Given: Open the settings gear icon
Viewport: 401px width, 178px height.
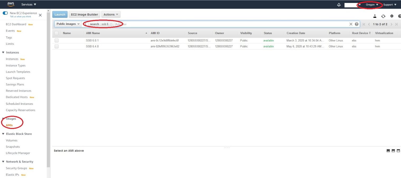Looking at the screenshot, I should (x=392, y=16).
